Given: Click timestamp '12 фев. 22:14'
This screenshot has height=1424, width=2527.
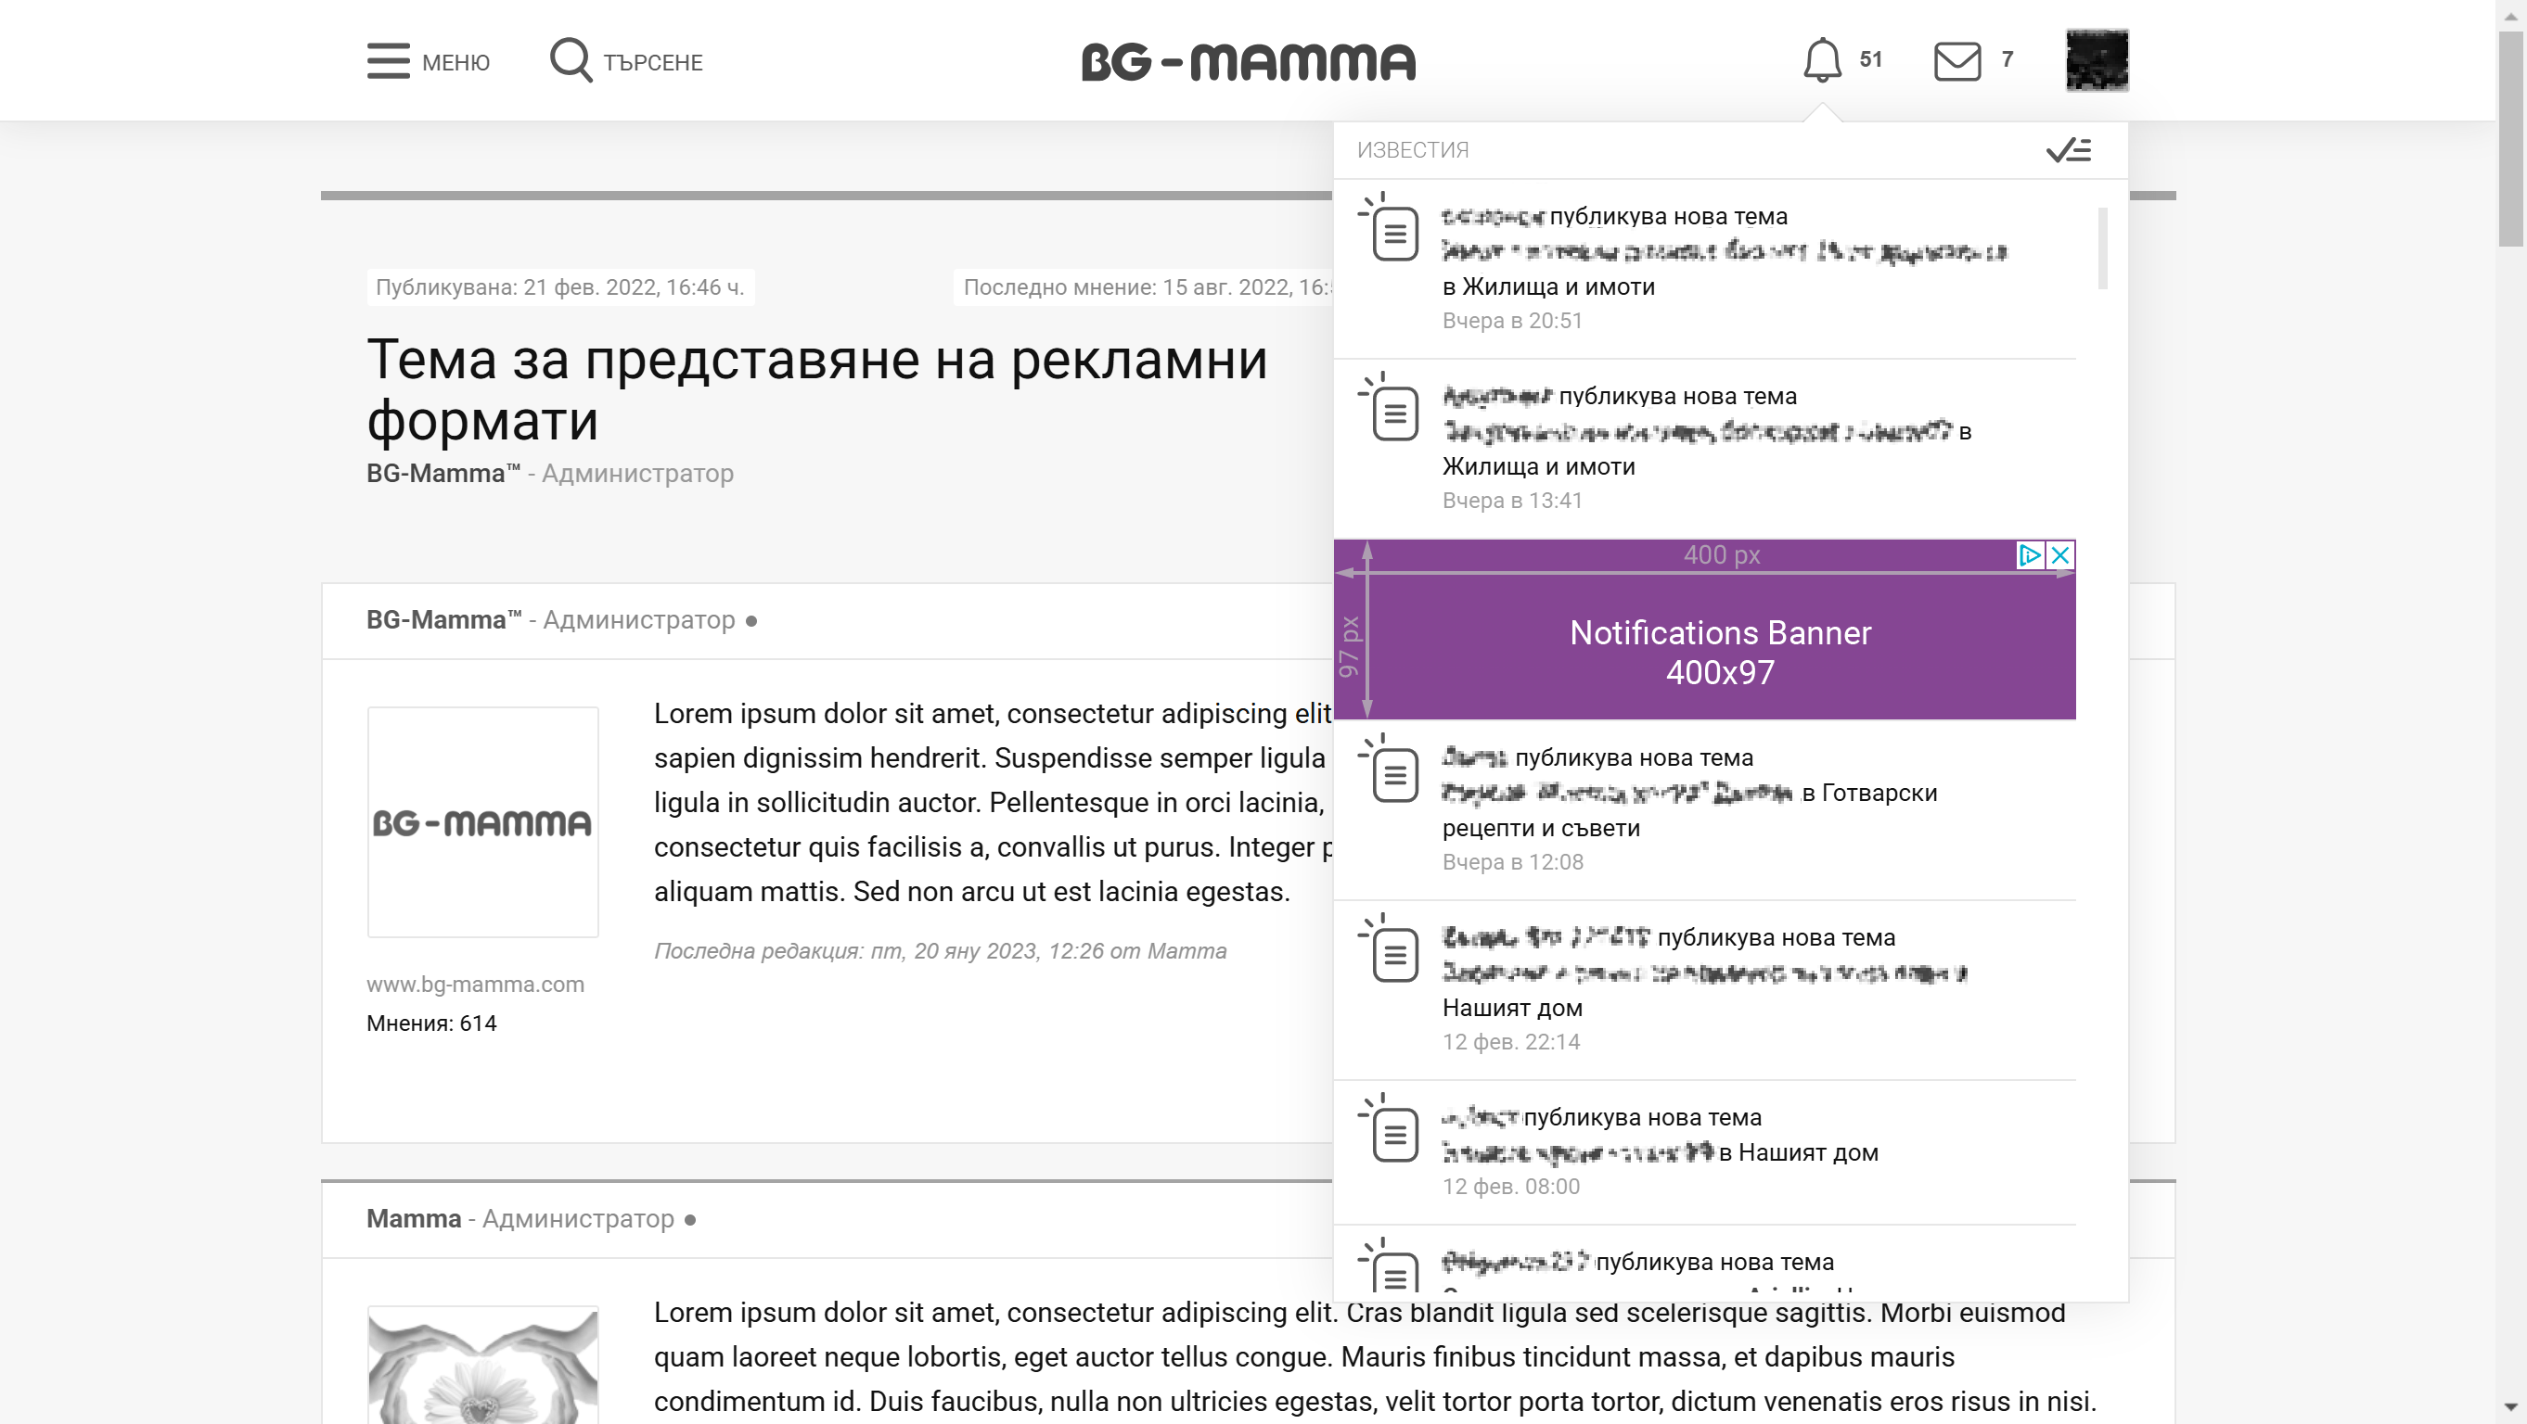Looking at the screenshot, I should tap(1510, 1042).
